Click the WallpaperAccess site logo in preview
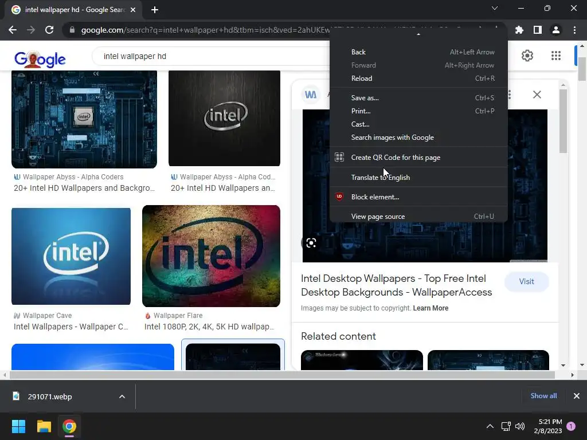This screenshot has height=440, width=587. (x=310, y=95)
